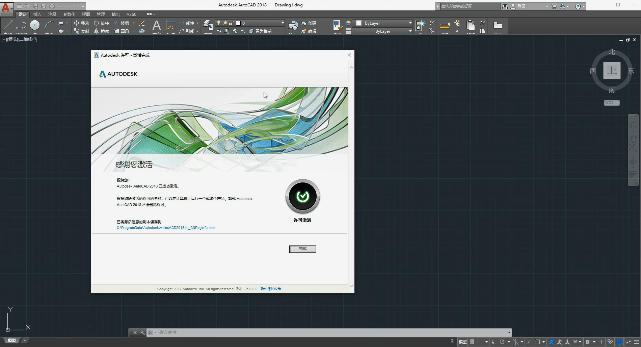Screen dimensions: 641x347
Task: Click Edit block (编辑)
Action: pos(309,31)
